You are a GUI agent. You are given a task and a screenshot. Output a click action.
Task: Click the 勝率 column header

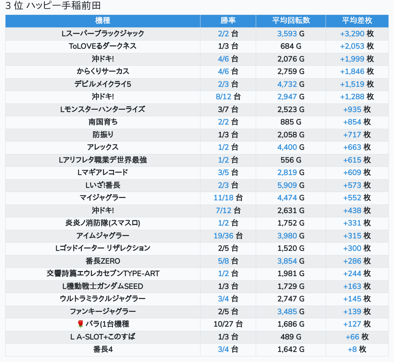(228, 21)
